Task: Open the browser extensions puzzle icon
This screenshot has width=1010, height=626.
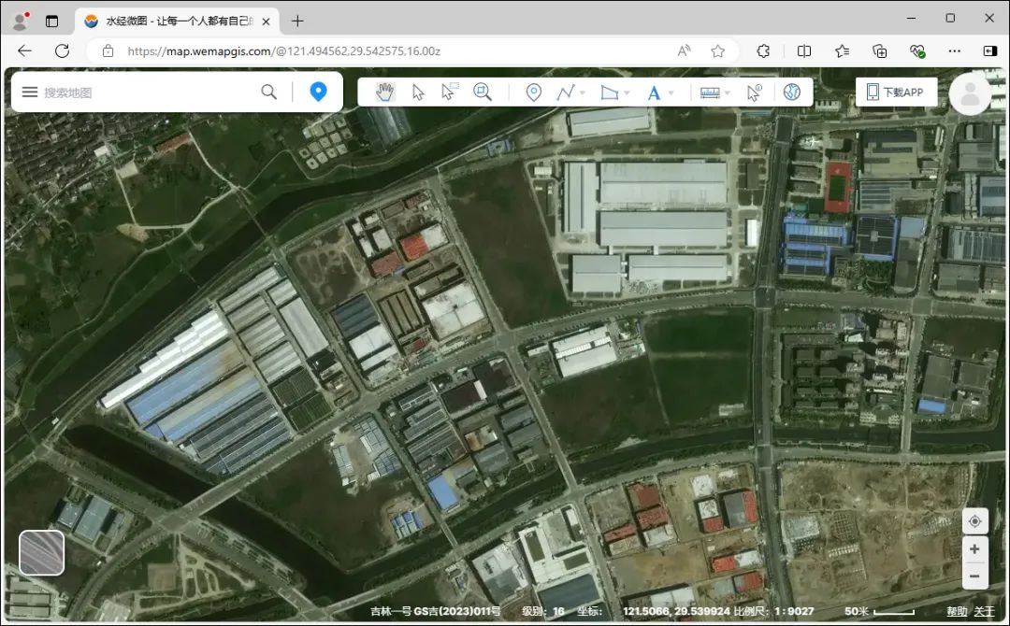Action: point(763,50)
